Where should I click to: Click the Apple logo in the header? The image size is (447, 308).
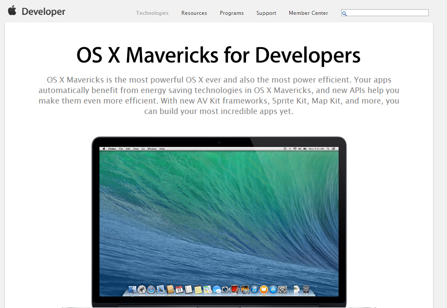coord(12,10)
